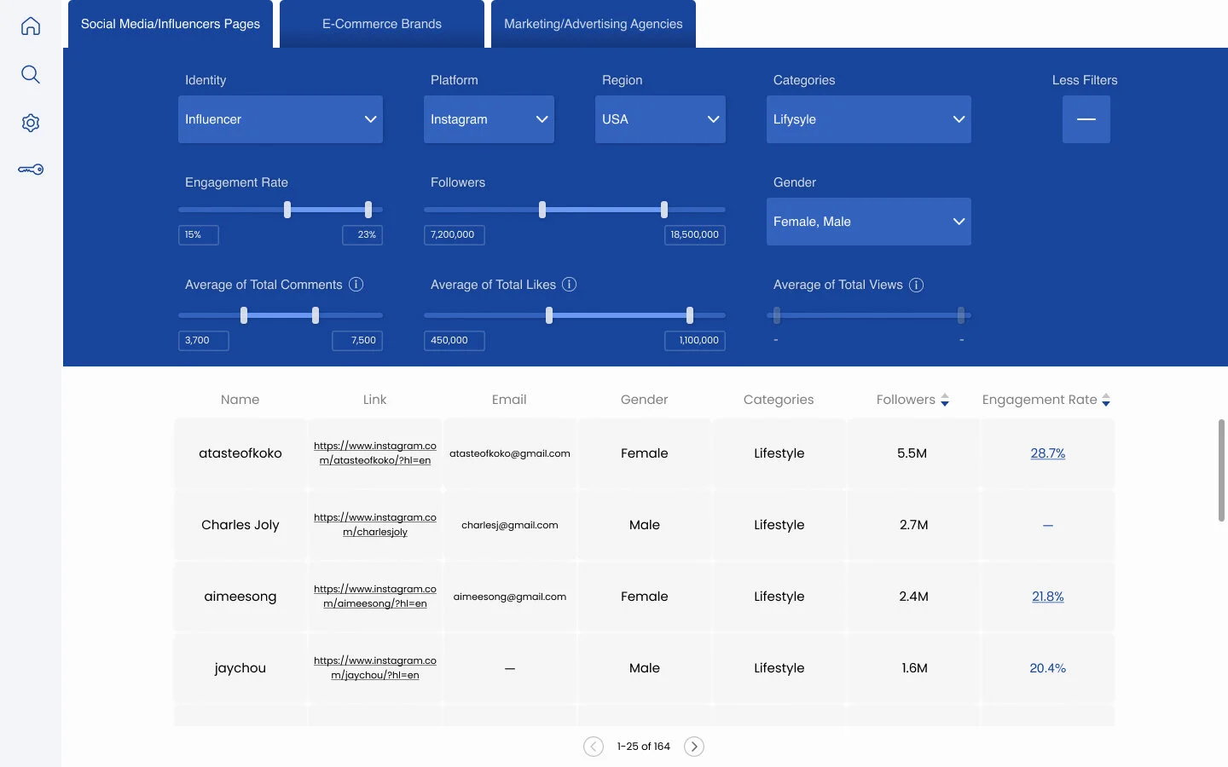
Task: Show info for Average of Total Views
Action: pyautogui.click(x=917, y=285)
